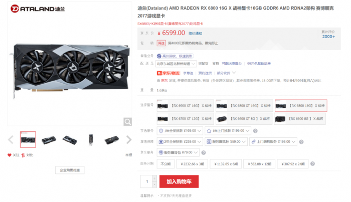Expand the 部分收货 delivery options chevron

pyautogui.click(x=234, y=73)
